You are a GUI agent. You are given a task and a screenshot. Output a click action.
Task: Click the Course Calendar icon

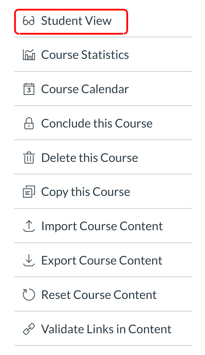click(29, 89)
